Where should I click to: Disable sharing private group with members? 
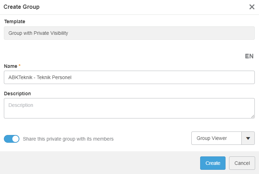(12, 139)
